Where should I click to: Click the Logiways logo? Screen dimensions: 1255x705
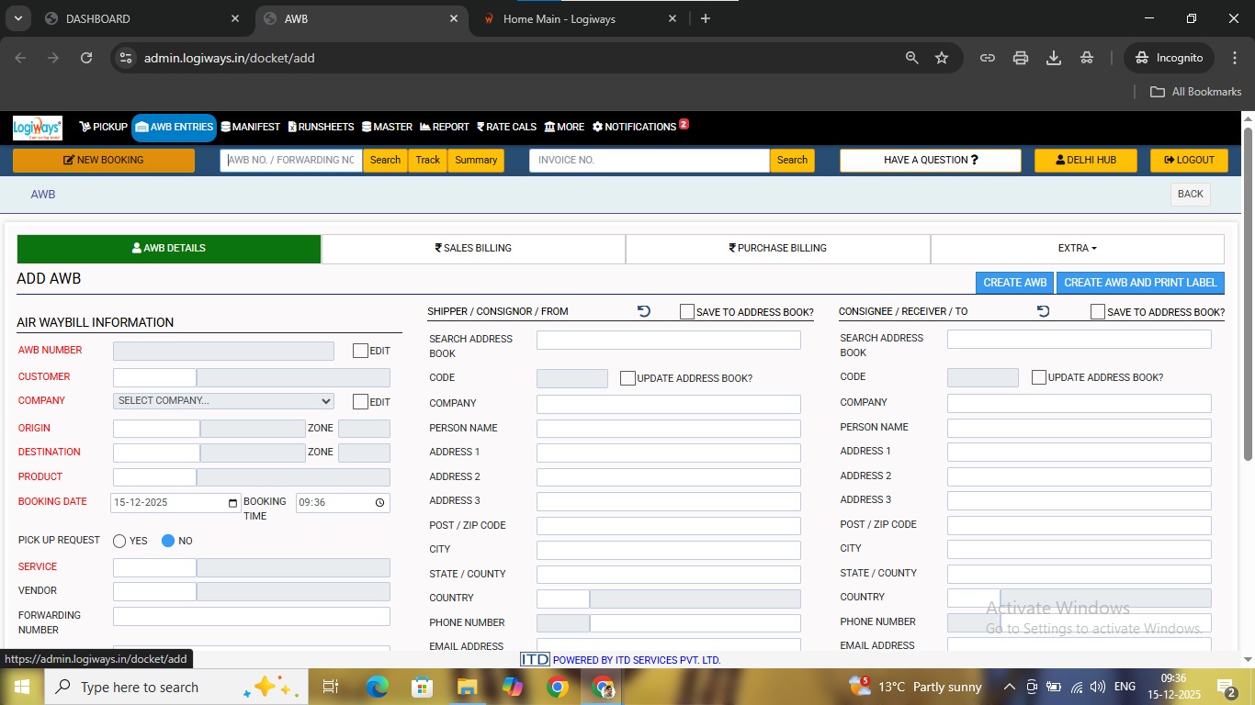click(x=38, y=128)
